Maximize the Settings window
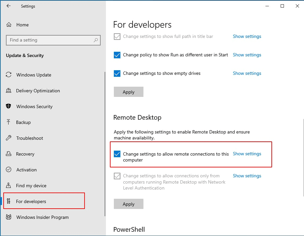Screen dimensions: 304x236 click(282, 6)
